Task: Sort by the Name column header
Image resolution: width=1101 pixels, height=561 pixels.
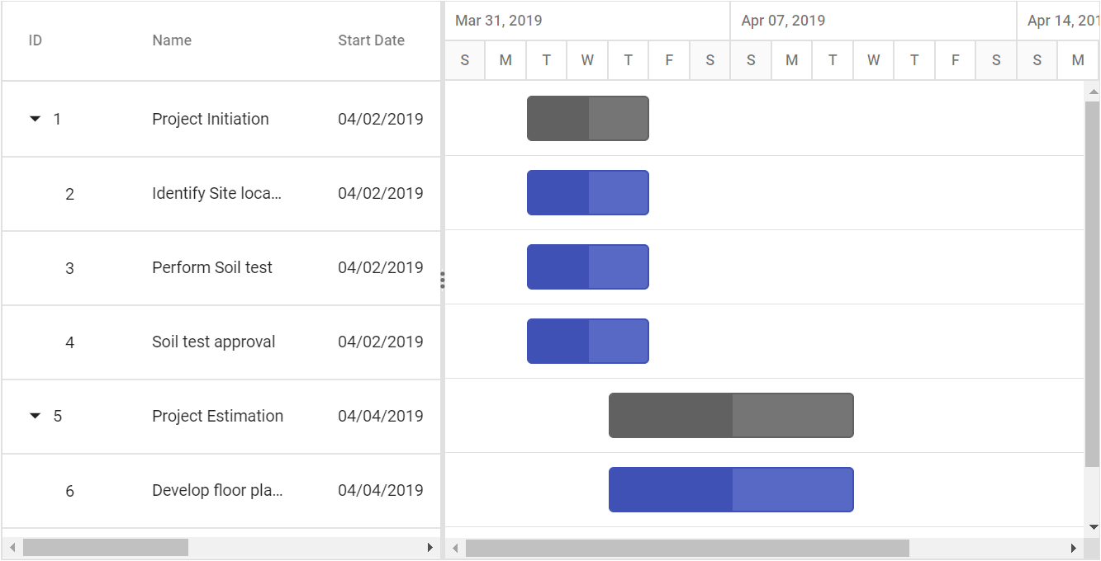Action: pyautogui.click(x=172, y=40)
